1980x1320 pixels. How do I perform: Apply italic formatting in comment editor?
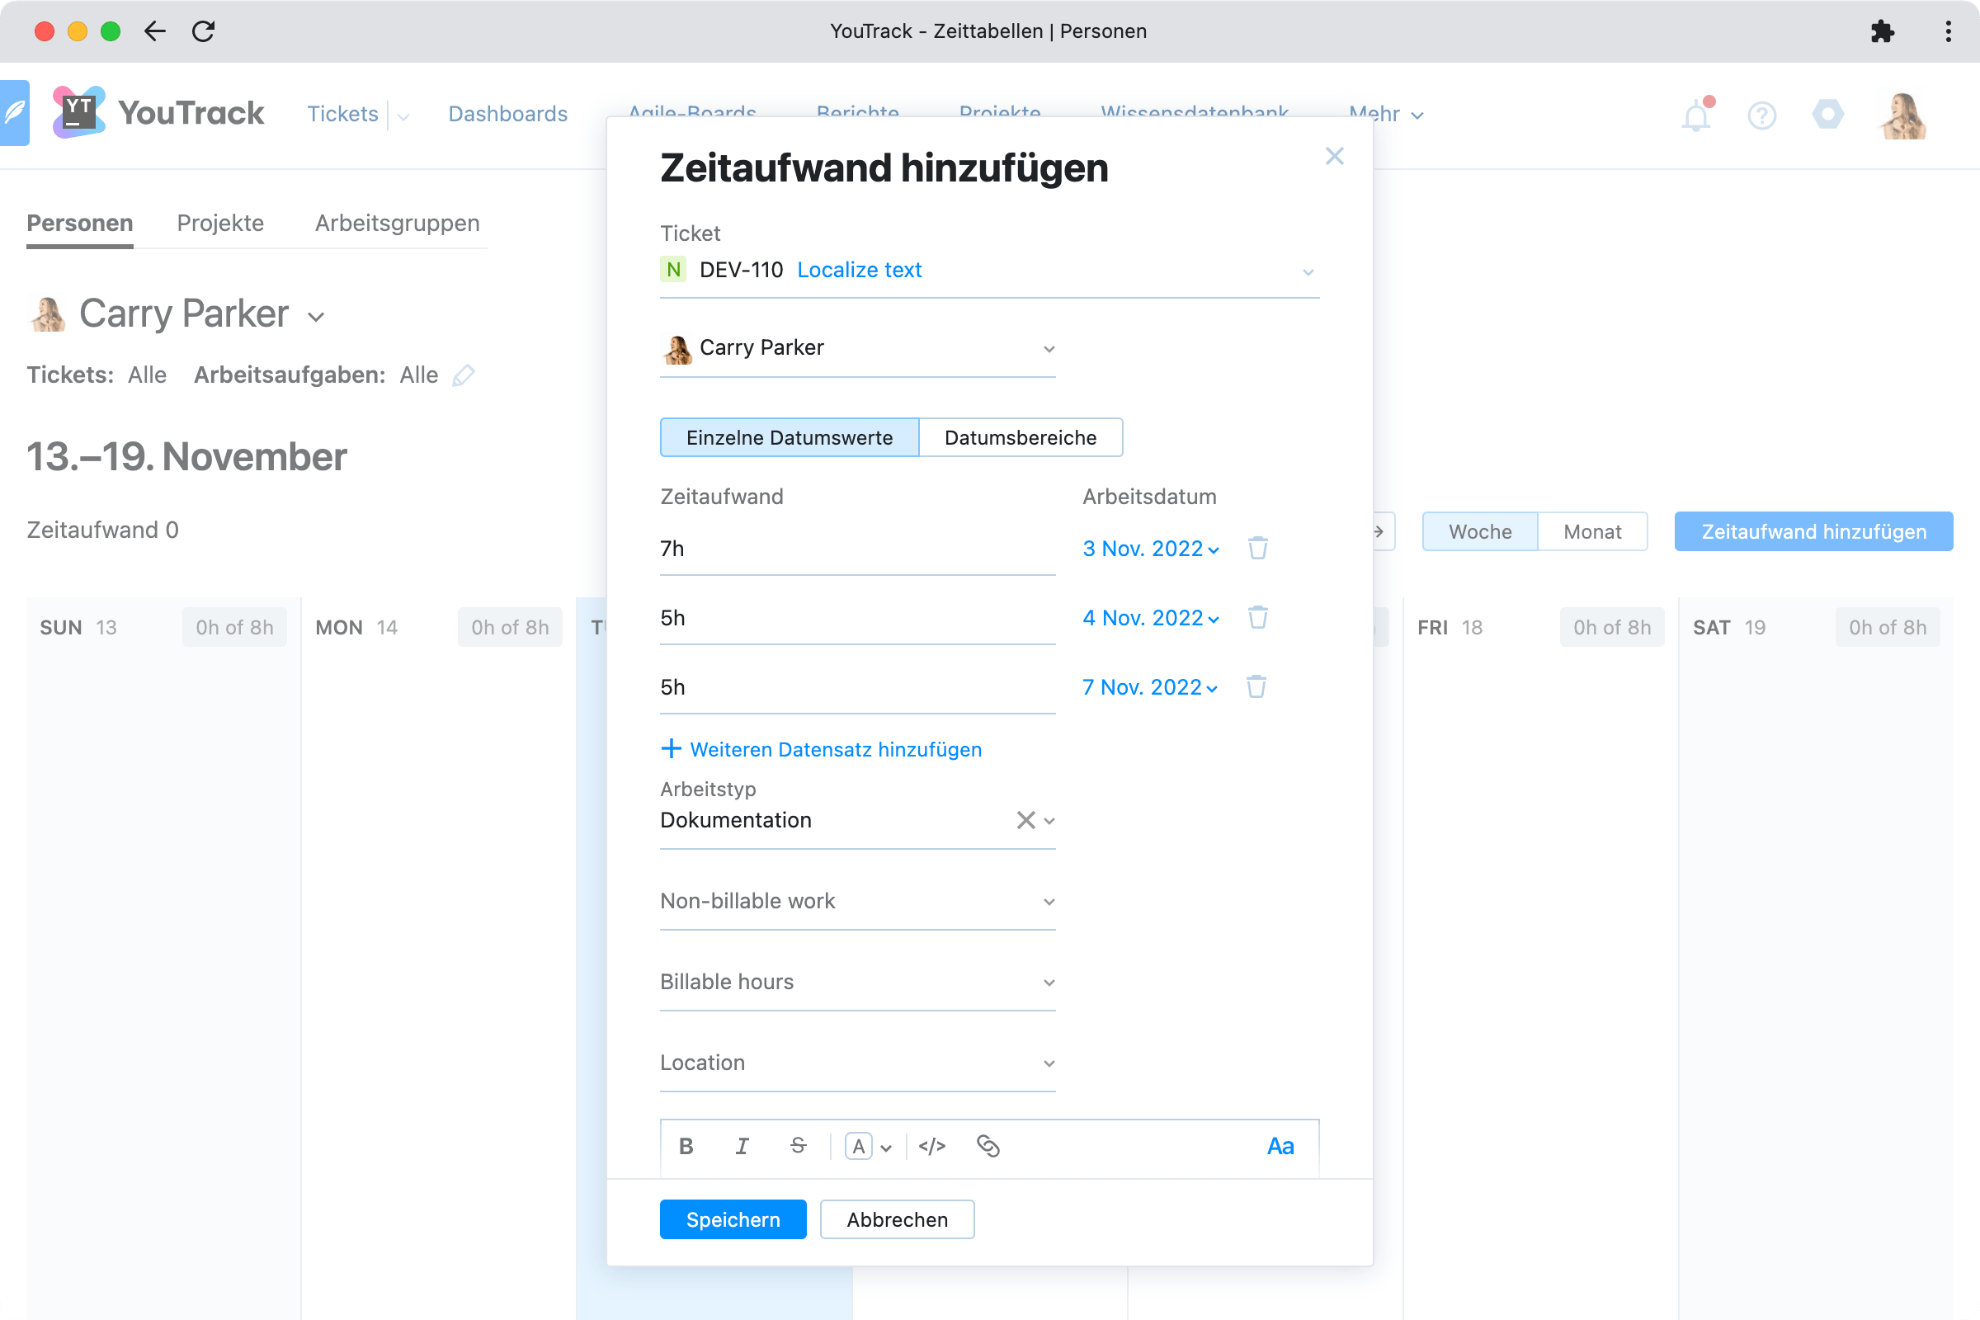[x=742, y=1146]
